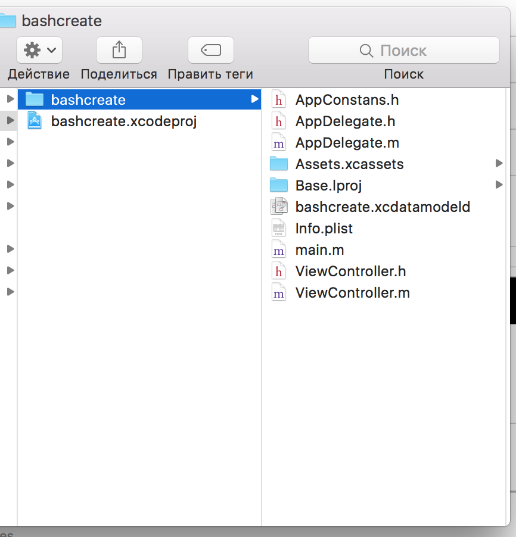Click the bashcreate window title text

click(x=62, y=21)
